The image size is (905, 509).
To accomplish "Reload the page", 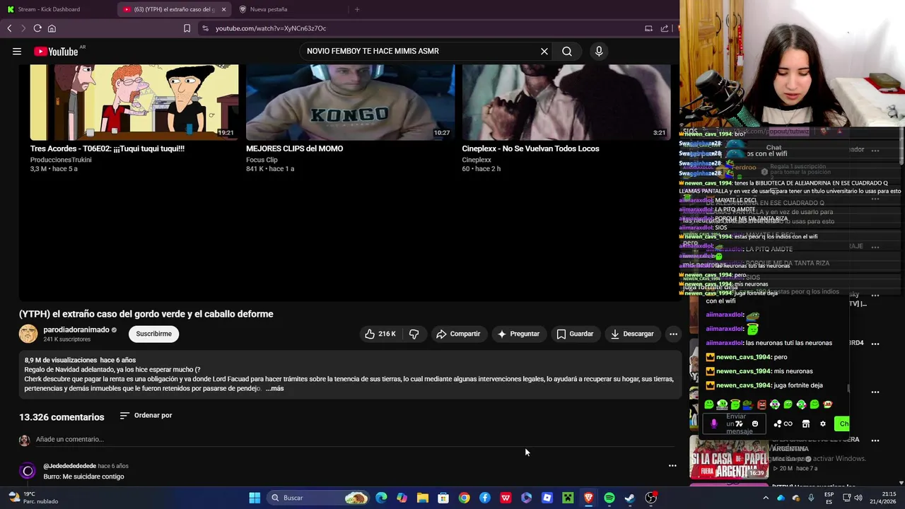I will click(37, 28).
